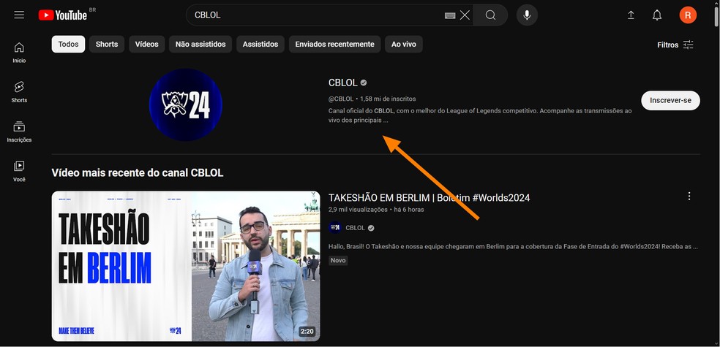Open CBLOL channel link under video
Viewport: 720px width, 347px height.
pyautogui.click(x=356, y=228)
